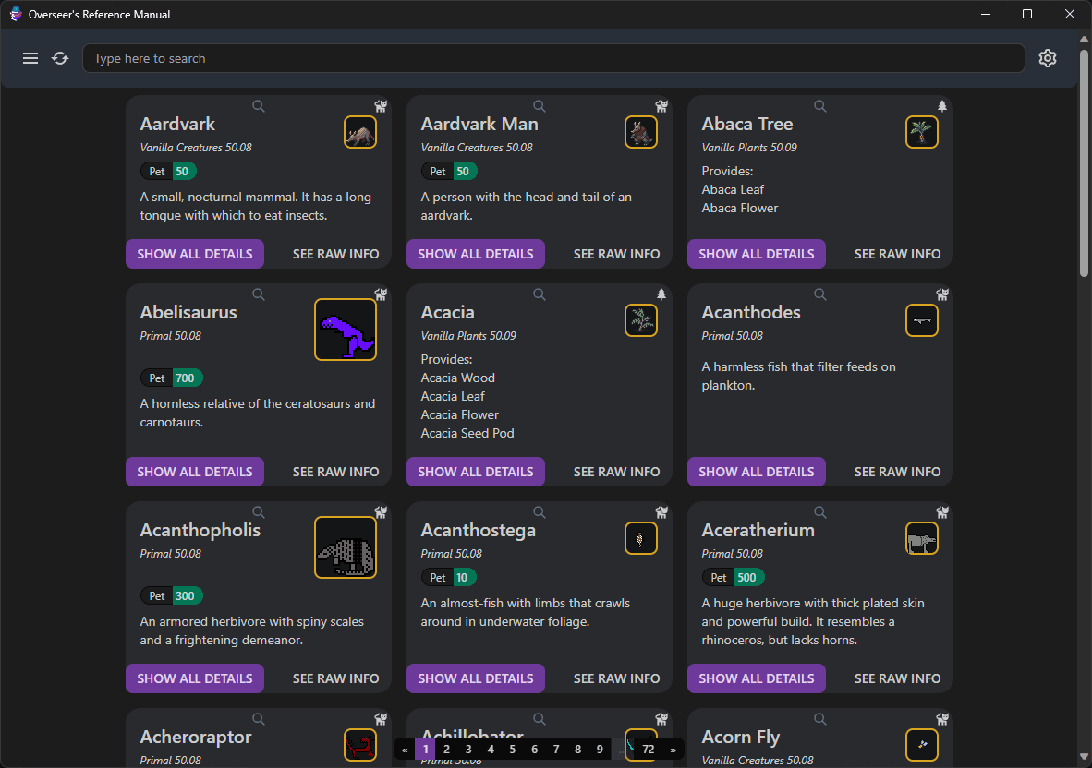This screenshot has height=768, width=1092.
Task: Click the creature type icon on Acanthopholis card
Action: (x=381, y=512)
